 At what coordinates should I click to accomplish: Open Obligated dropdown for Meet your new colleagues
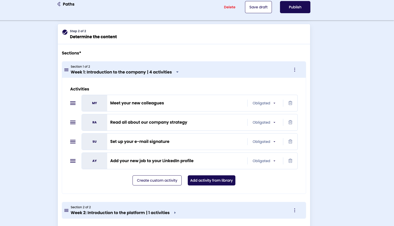pos(264,103)
